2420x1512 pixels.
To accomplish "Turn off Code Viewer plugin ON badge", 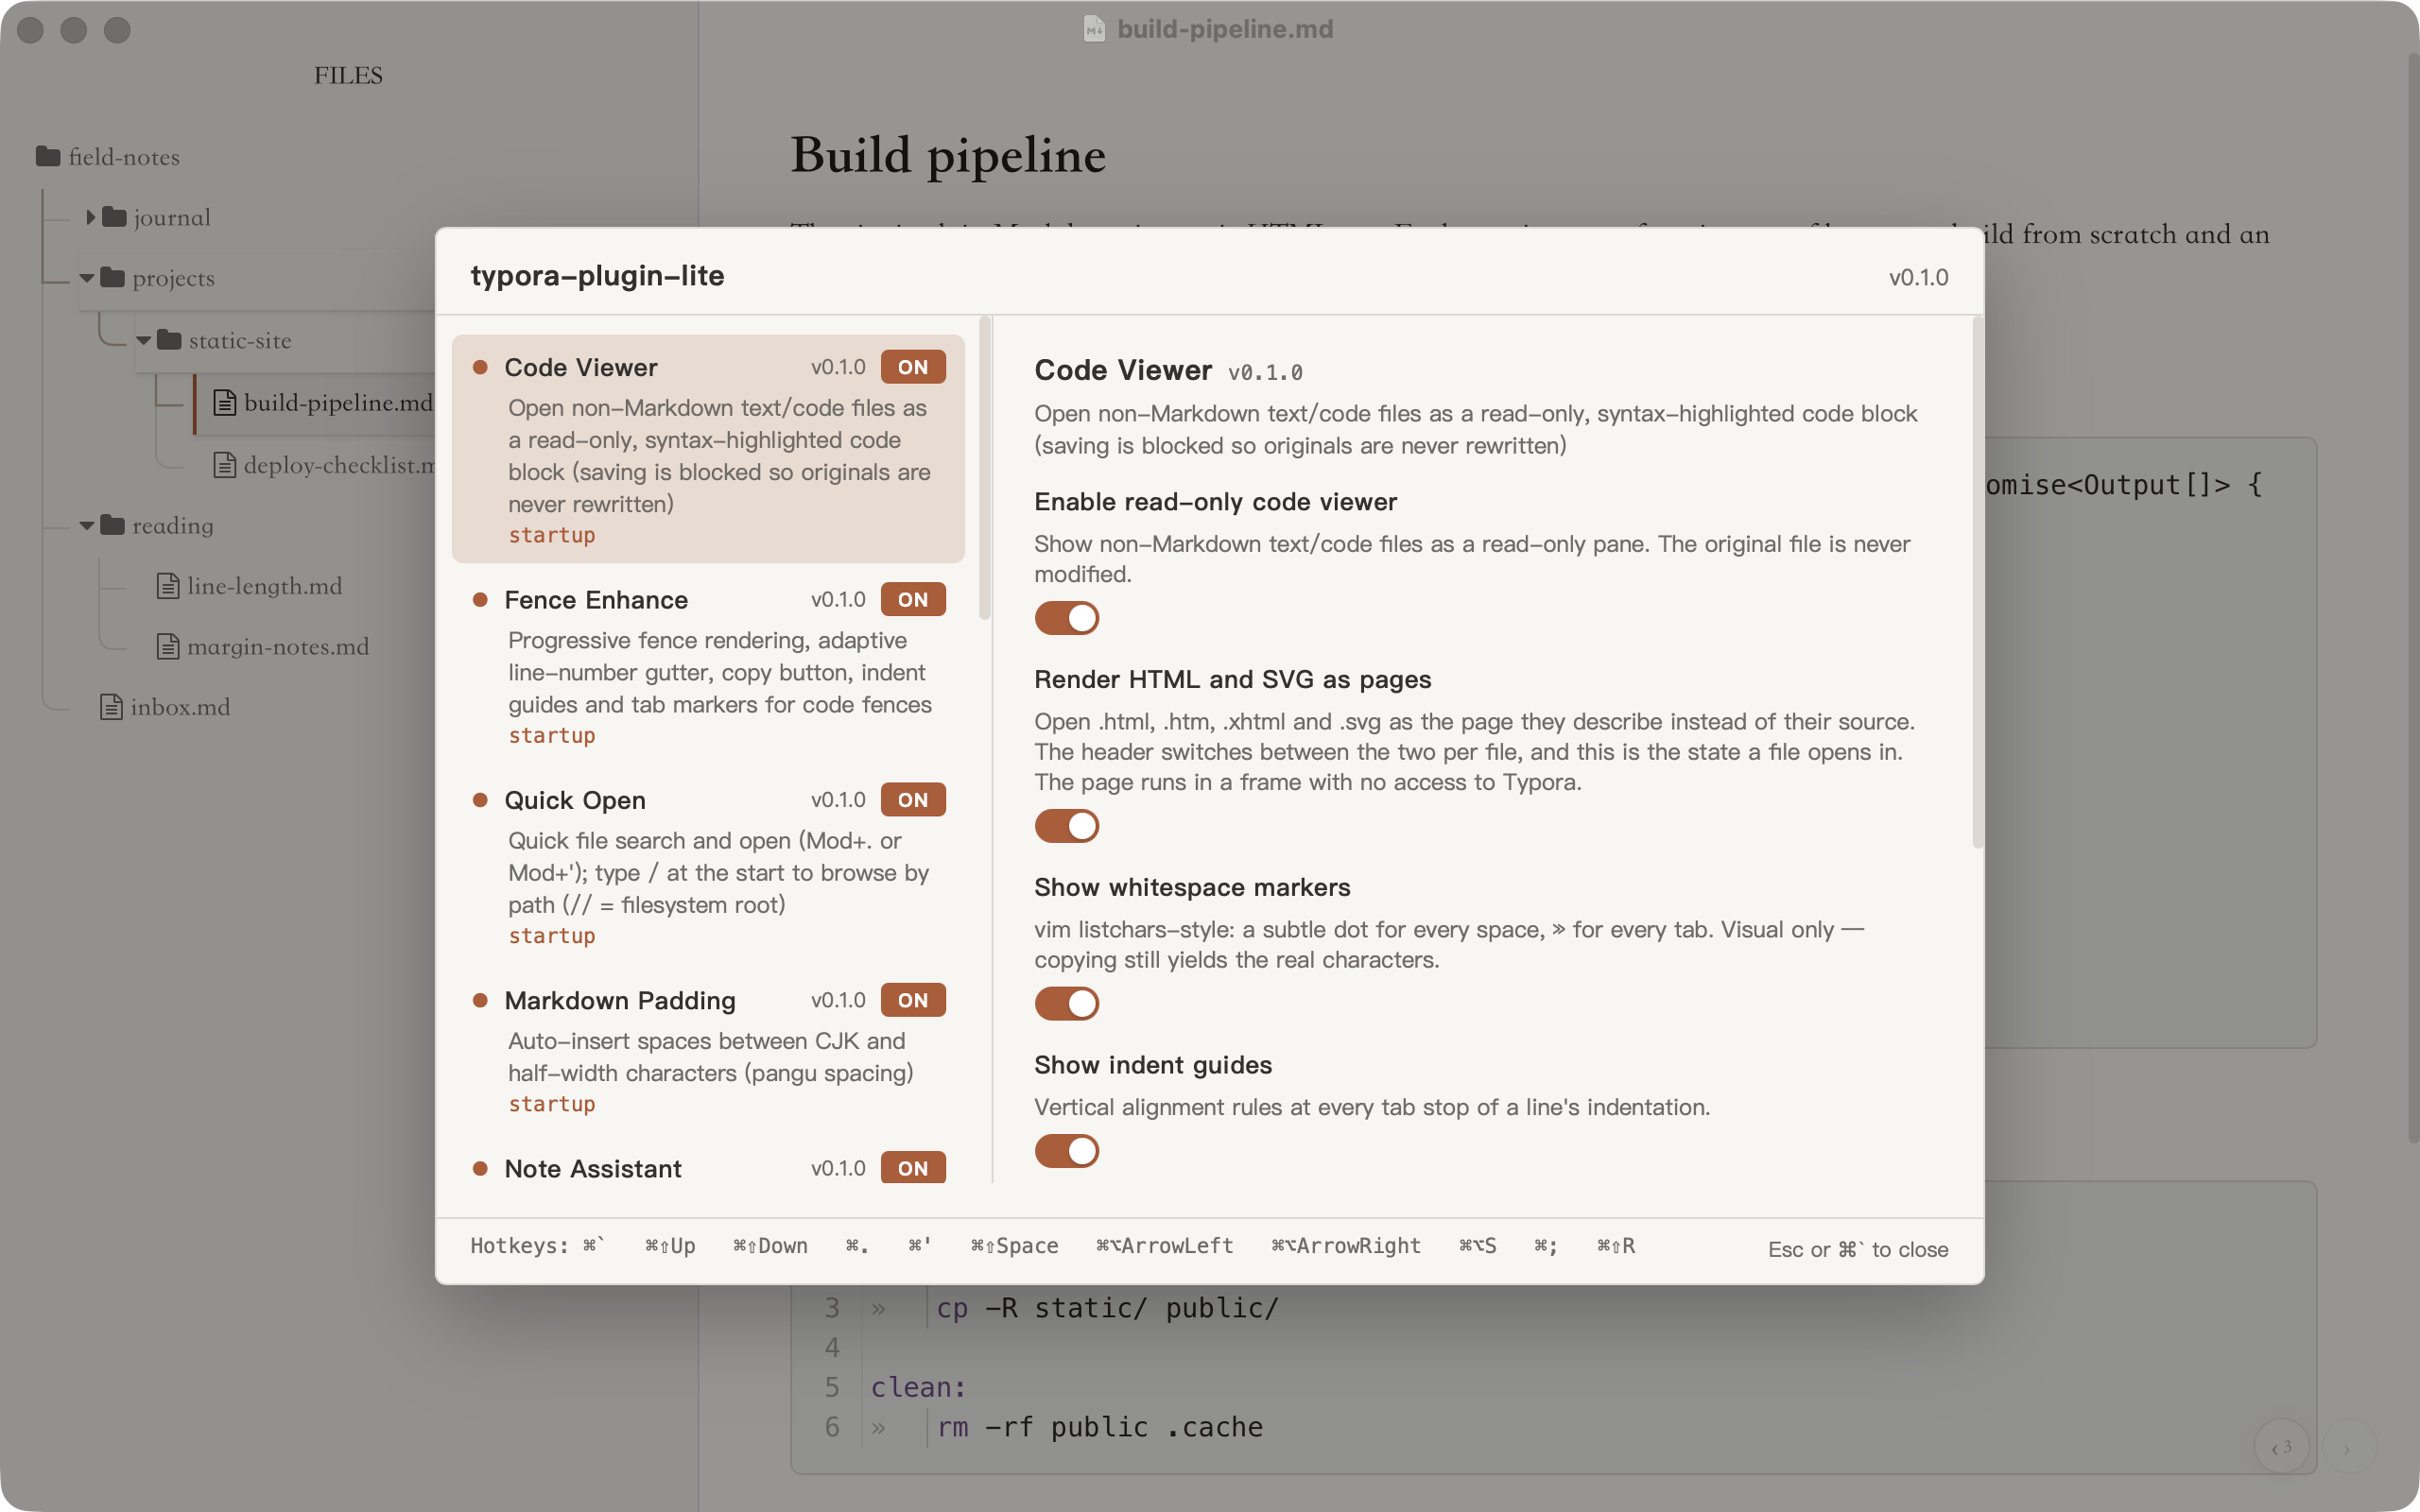I will (x=912, y=367).
